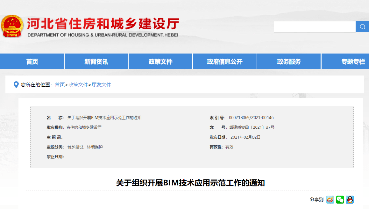Switch to the 新闻资讯 navigation tab
Image resolution: width=369 pixels, height=209 pixels.
point(96,61)
